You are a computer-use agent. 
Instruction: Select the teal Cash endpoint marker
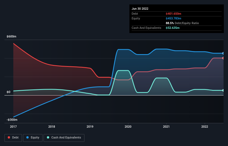(223, 90)
